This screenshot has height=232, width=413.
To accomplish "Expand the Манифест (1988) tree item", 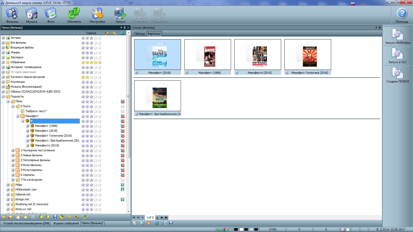I will (28, 126).
